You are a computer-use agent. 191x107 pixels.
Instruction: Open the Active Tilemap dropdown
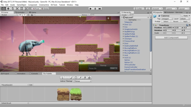[x=82, y=81]
